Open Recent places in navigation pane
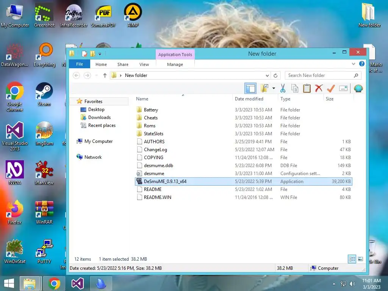This screenshot has width=388, height=291. tap(102, 125)
